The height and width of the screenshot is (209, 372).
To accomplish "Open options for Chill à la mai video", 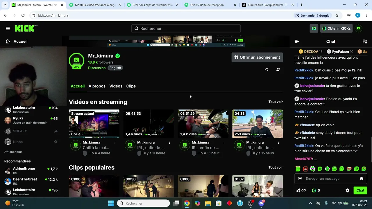I will coord(115,143).
